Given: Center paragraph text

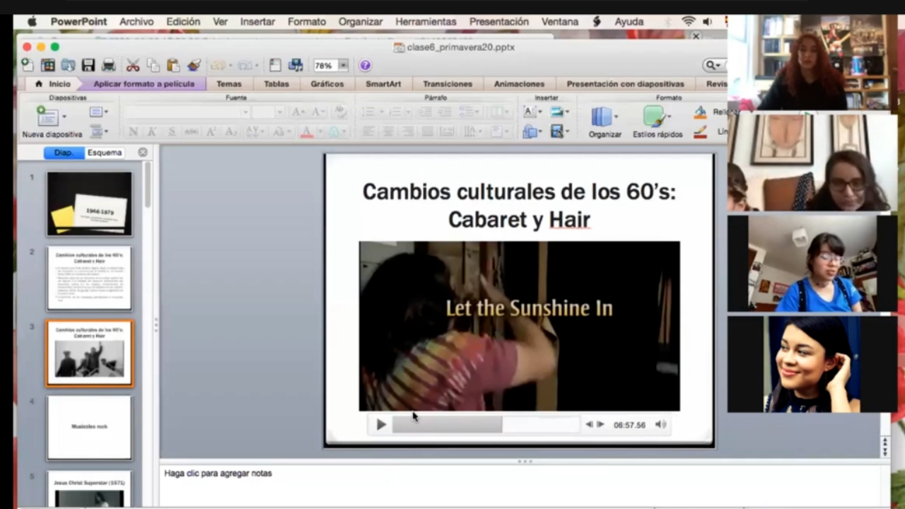Looking at the screenshot, I should coord(387,131).
